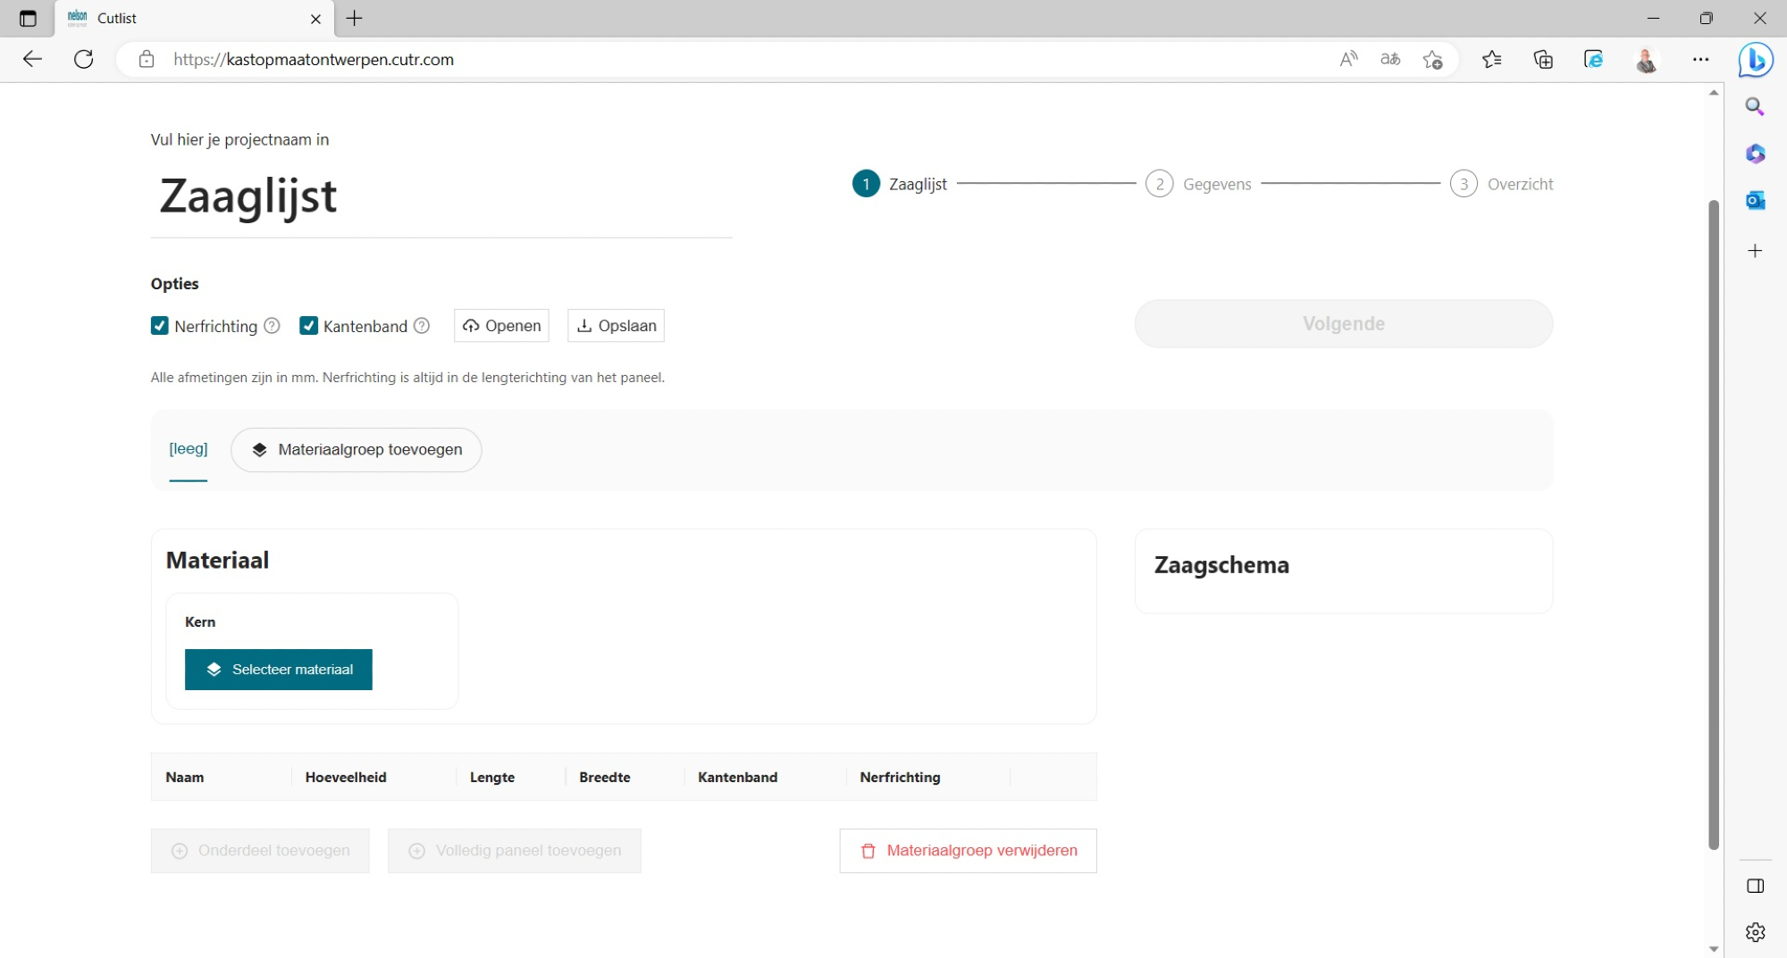Go to step 2 Gegevens
1787x958 pixels.
click(1198, 184)
